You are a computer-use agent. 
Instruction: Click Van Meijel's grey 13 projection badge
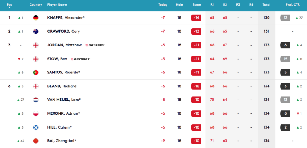click(x=285, y=100)
